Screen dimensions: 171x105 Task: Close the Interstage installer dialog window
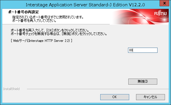[164, 3]
